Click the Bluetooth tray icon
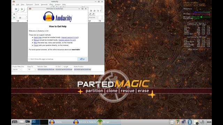223x125 pixels. pyautogui.click(x=190, y=122)
